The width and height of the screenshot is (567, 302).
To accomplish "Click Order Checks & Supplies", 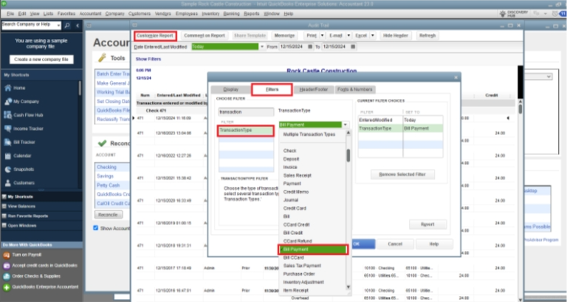I will [x=36, y=276].
